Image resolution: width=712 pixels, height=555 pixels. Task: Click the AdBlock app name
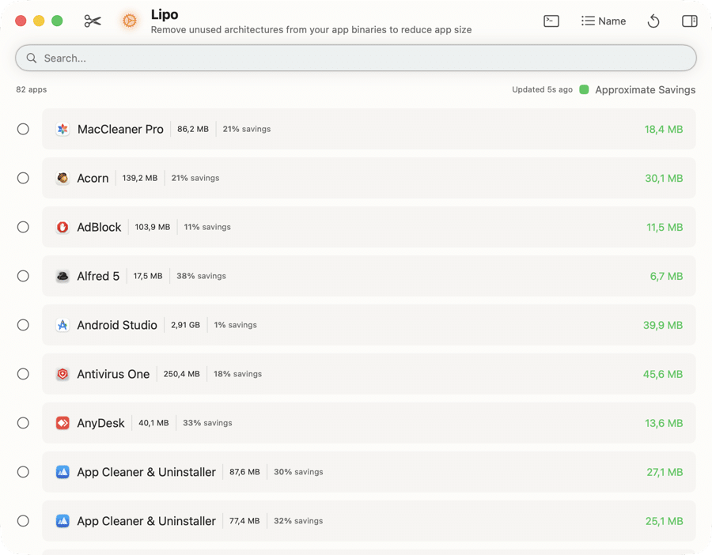[x=99, y=228]
